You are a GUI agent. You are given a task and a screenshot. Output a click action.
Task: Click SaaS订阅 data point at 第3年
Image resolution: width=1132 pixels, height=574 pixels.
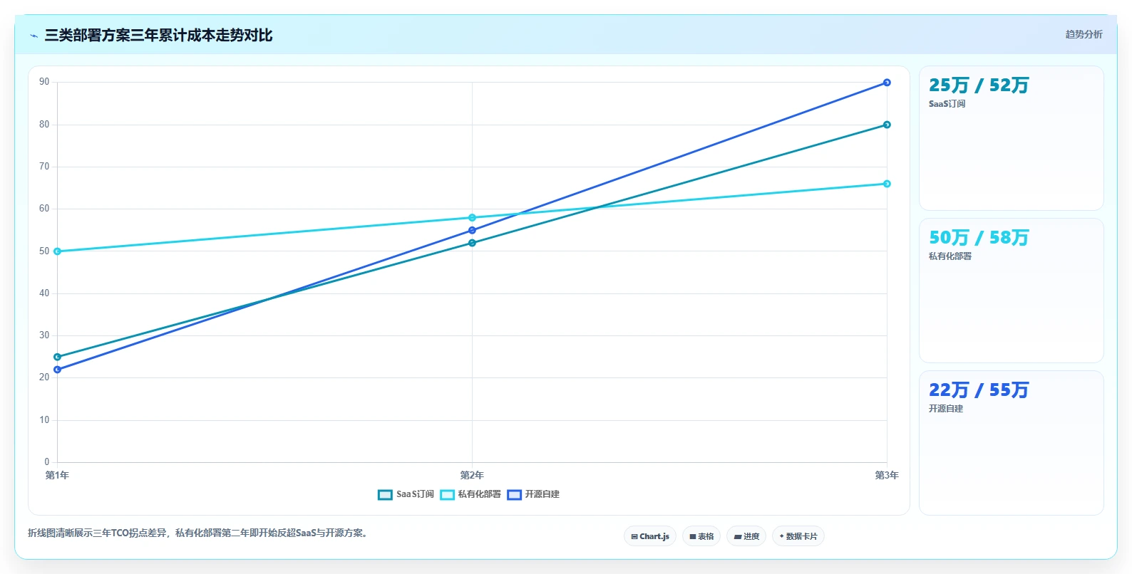click(x=887, y=125)
